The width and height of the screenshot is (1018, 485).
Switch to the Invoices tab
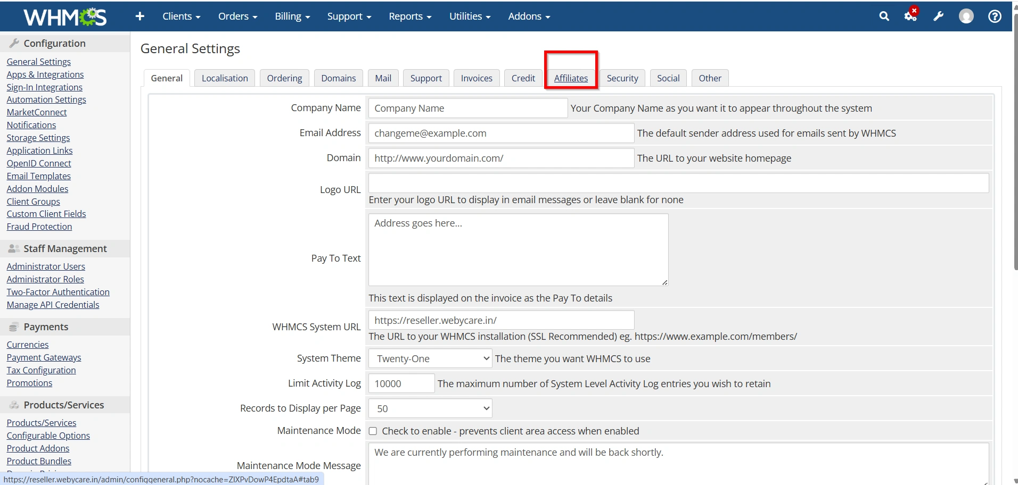click(x=477, y=78)
